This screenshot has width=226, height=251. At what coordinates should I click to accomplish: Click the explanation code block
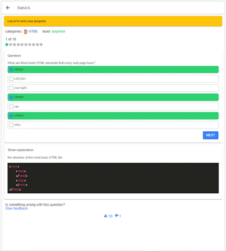[x=113, y=178]
